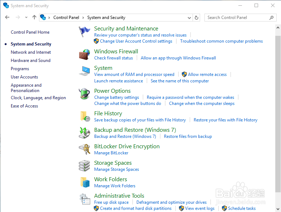Open the Backup and Restore drive icon
The width and height of the screenshot is (281, 212).
84,133
